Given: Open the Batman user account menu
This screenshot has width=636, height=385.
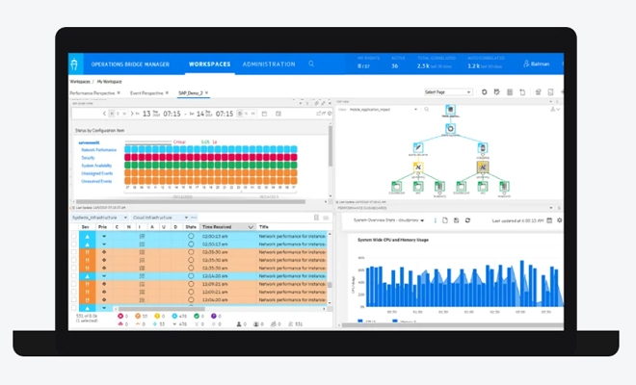Looking at the screenshot, I should coord(540,64).
